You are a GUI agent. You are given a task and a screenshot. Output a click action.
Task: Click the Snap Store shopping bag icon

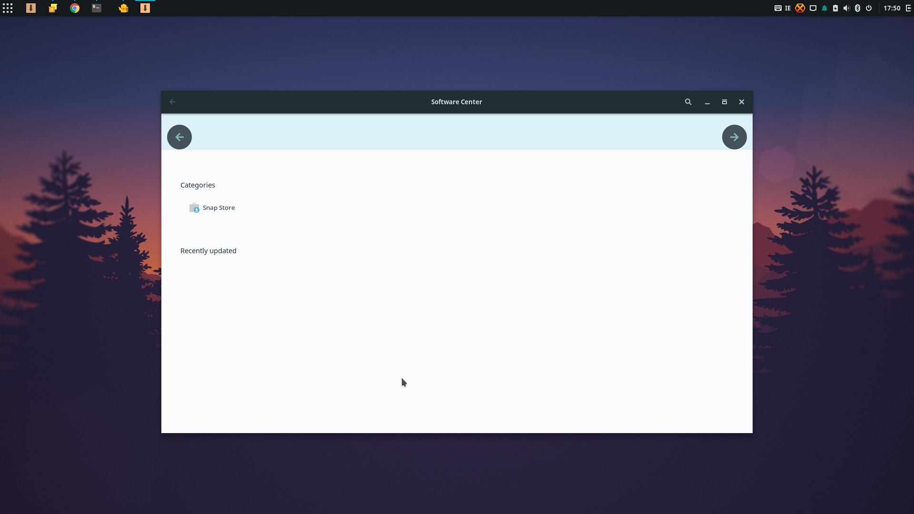click(x=194, y=208)
